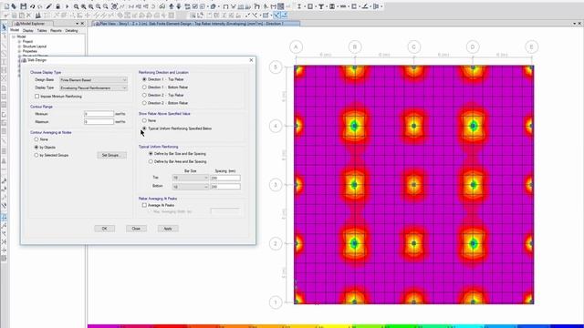Open the Model Explorer panel options arrow
The width and height of the screenshot is (584, 328).
(x=77, y=24)
